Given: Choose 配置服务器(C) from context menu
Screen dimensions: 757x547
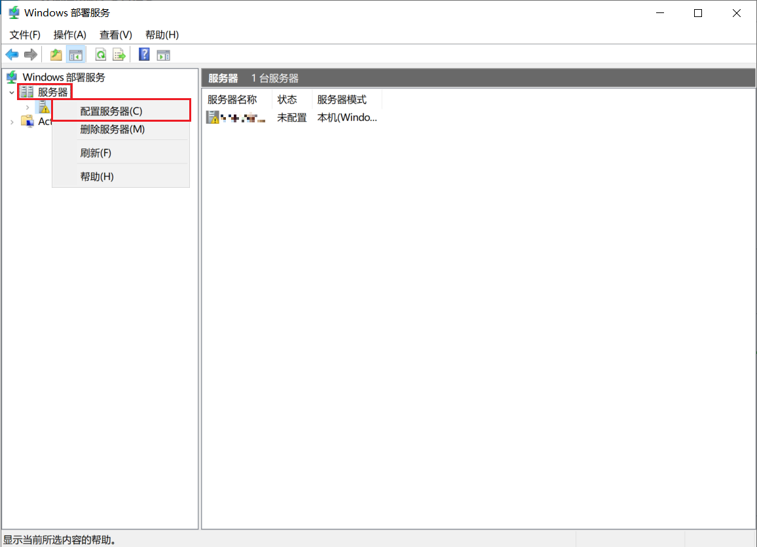Looking at the screenshot, I should tap(120, 111).
